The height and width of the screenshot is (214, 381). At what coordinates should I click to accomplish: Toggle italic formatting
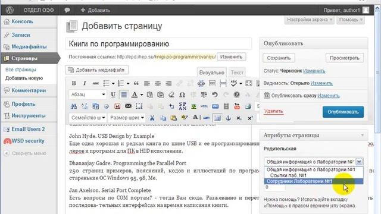click(x=85, y=83)
